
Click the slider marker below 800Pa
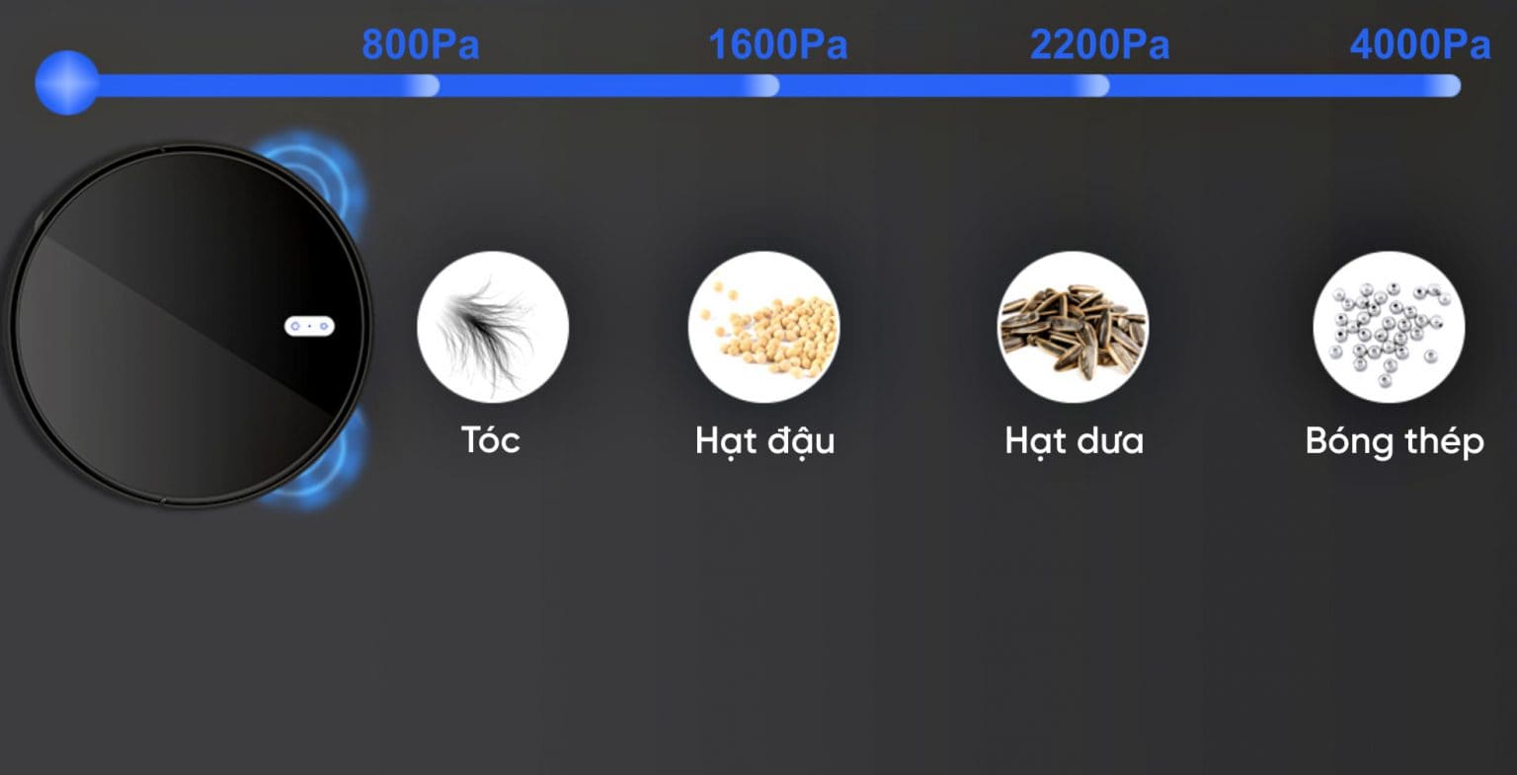coord(423,86)
